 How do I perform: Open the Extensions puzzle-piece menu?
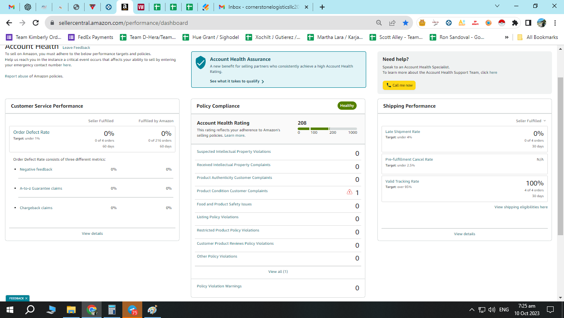pos(515,23)
